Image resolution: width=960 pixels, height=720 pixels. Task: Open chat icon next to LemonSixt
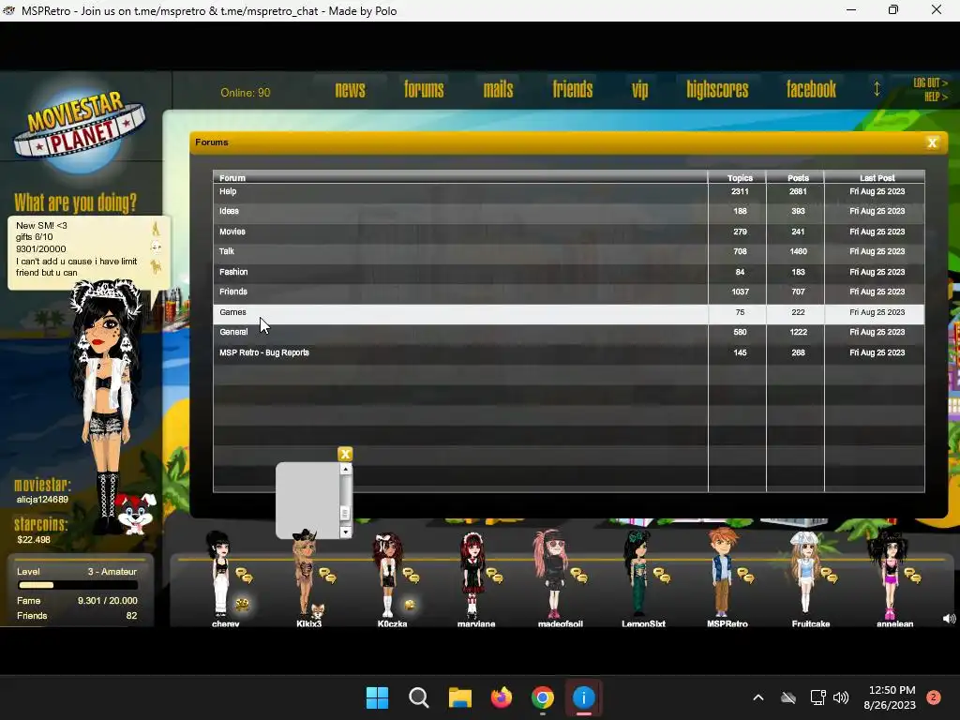[x=662, y=576]
